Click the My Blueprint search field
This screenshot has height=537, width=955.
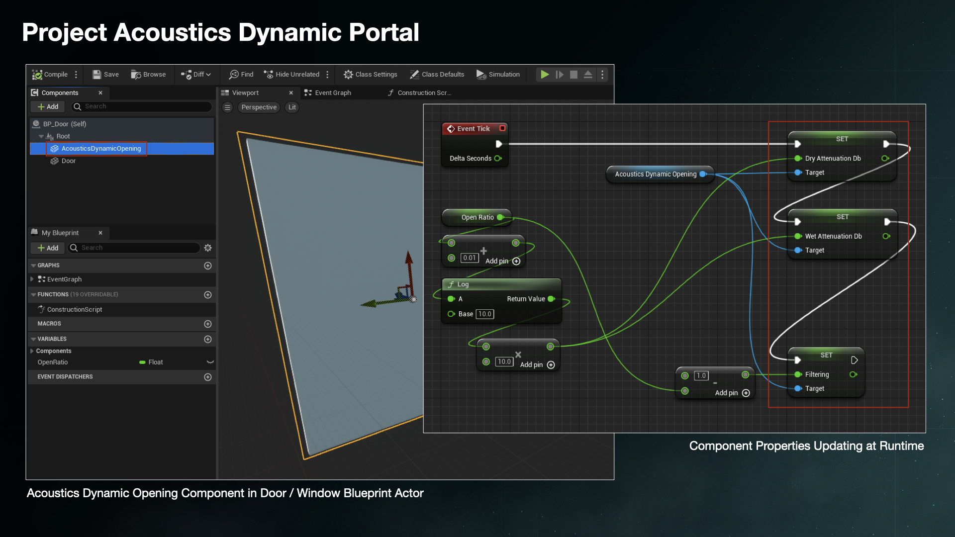(x=134, y=248)
